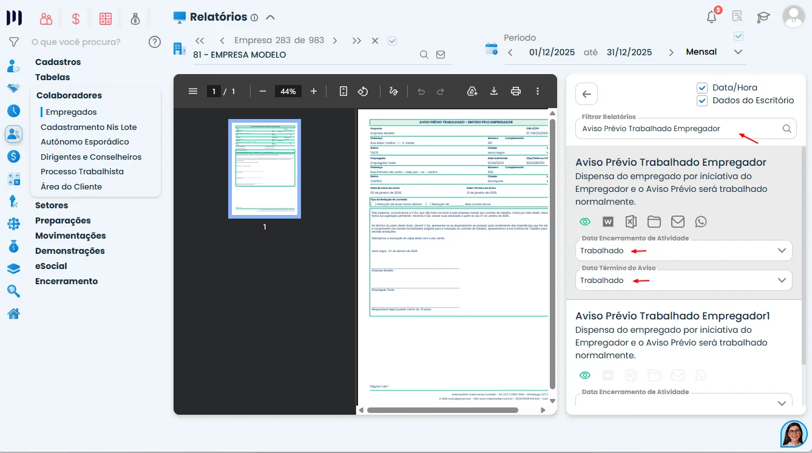
Task: Rotate the PDF page
Action: click(x=363, y=91)
